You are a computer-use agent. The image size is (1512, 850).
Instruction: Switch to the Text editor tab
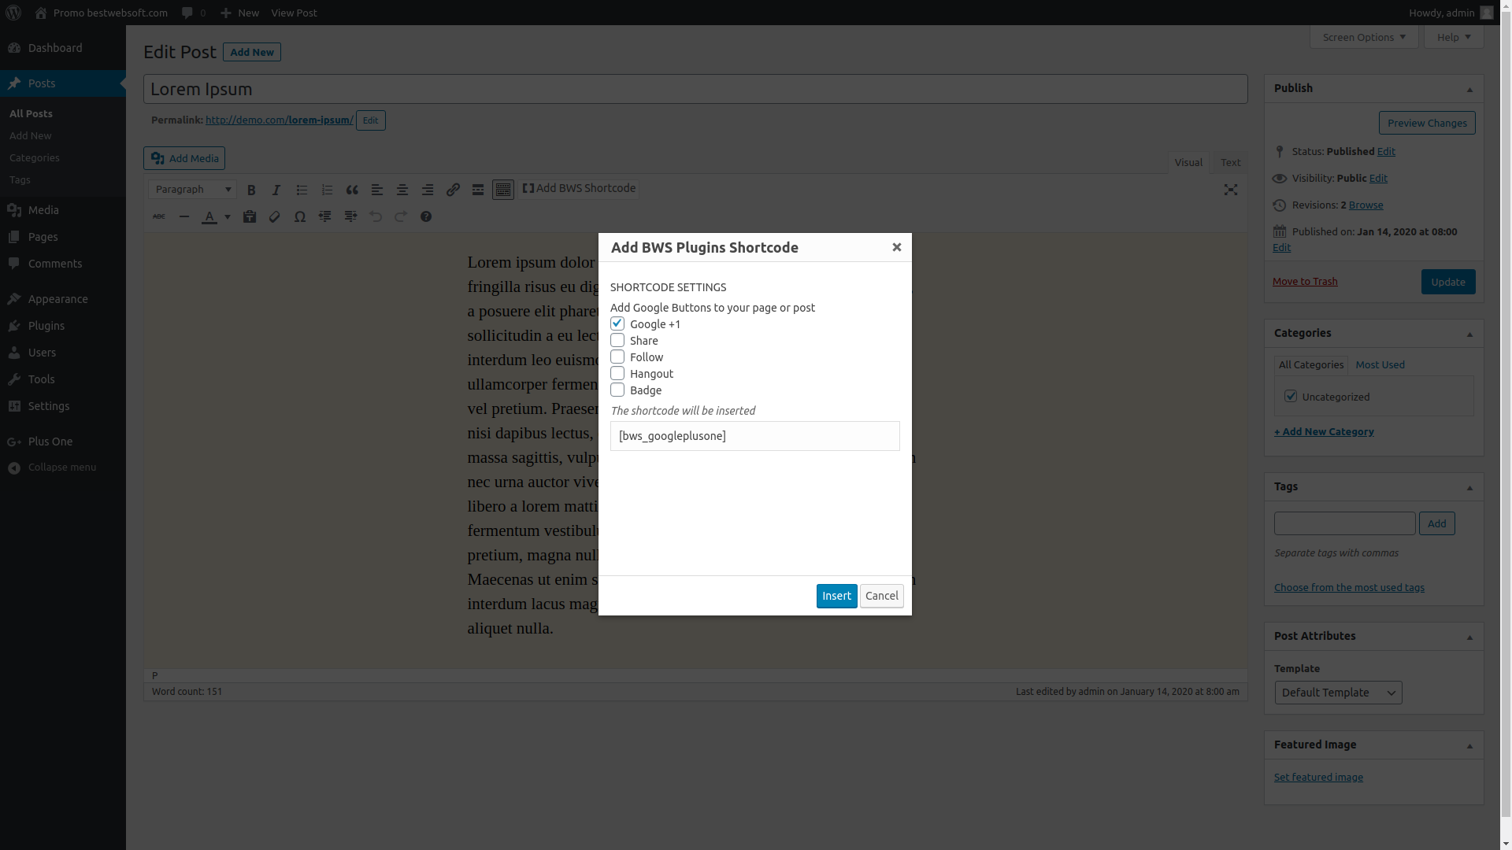[x=1230, y=162]
